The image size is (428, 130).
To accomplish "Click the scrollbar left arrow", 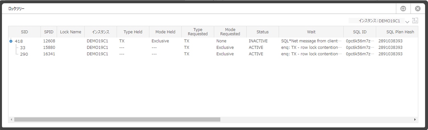I will pyautogui.click(x=11, y=119).
